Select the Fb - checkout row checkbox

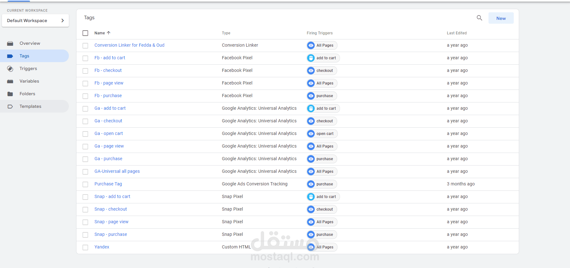85,71
